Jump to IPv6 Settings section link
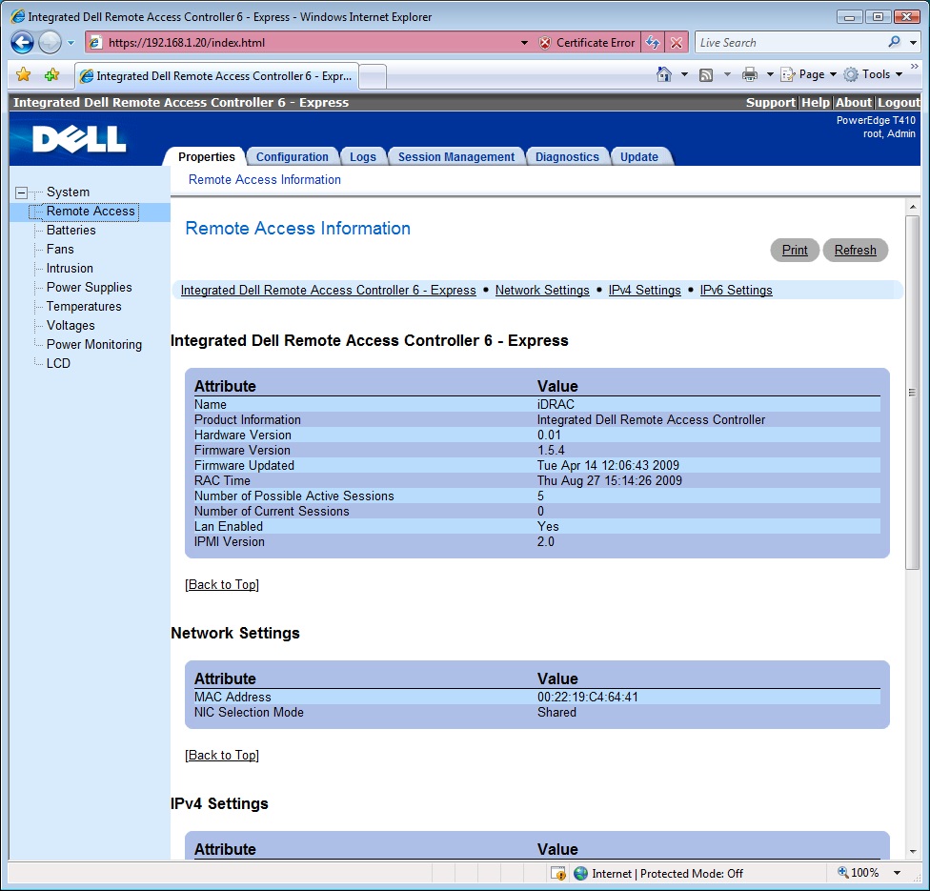The height and width of the screenshot is (891, 930). click(x=736, y=290)
